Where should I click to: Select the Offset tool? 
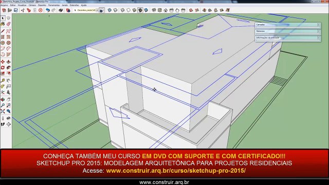[x=8, y=73]
